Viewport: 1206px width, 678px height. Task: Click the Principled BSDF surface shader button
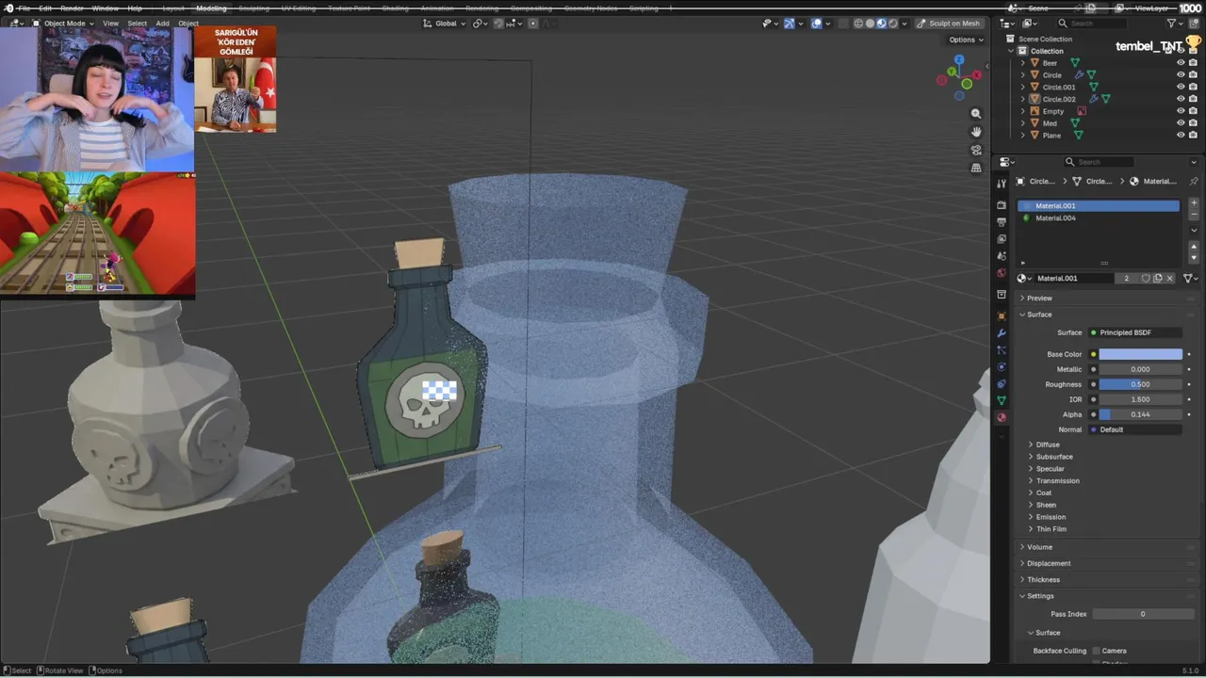tap(1135, 332)
